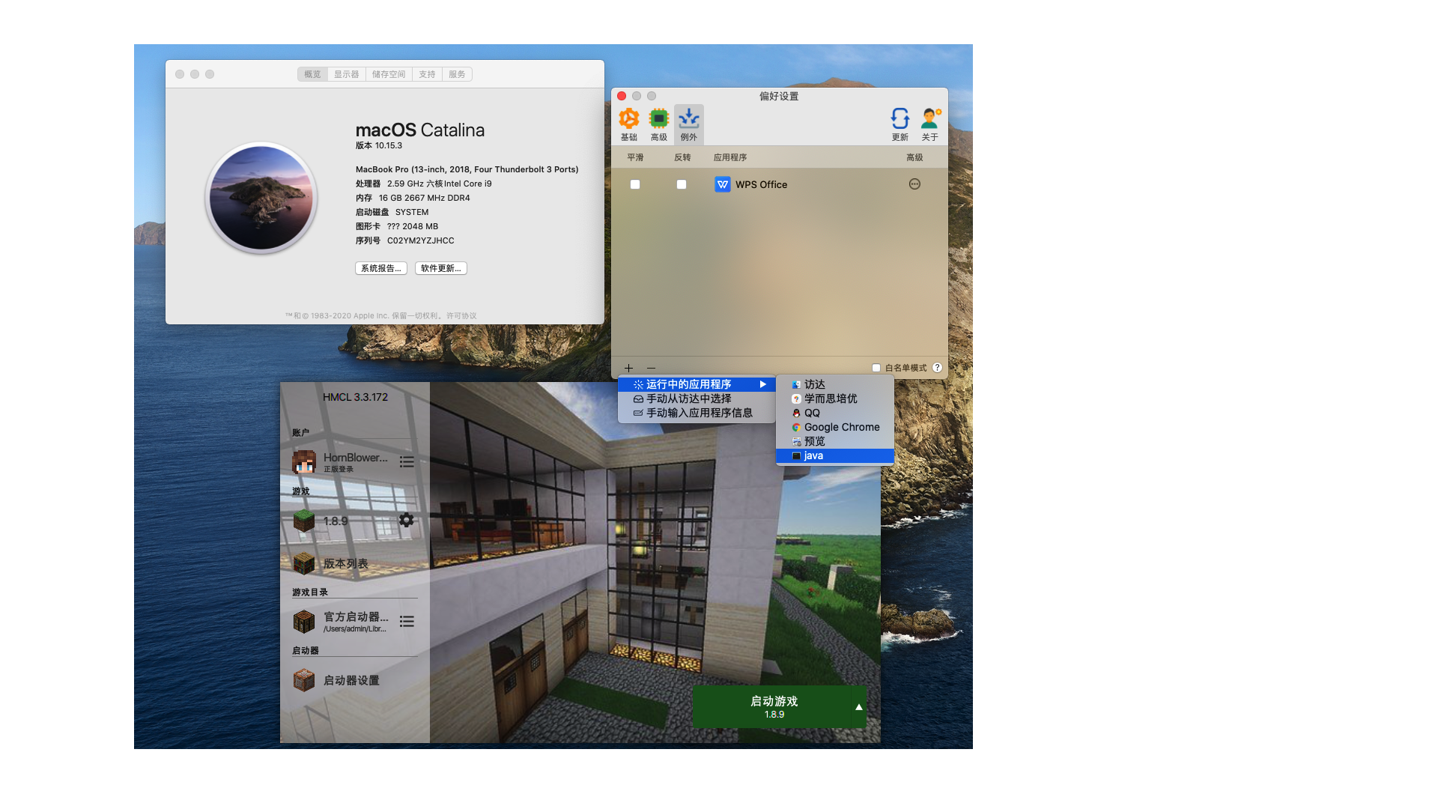Click the HornBlower account manage icon
This screenshot has height=809, width=1438.
coord(407,462)
